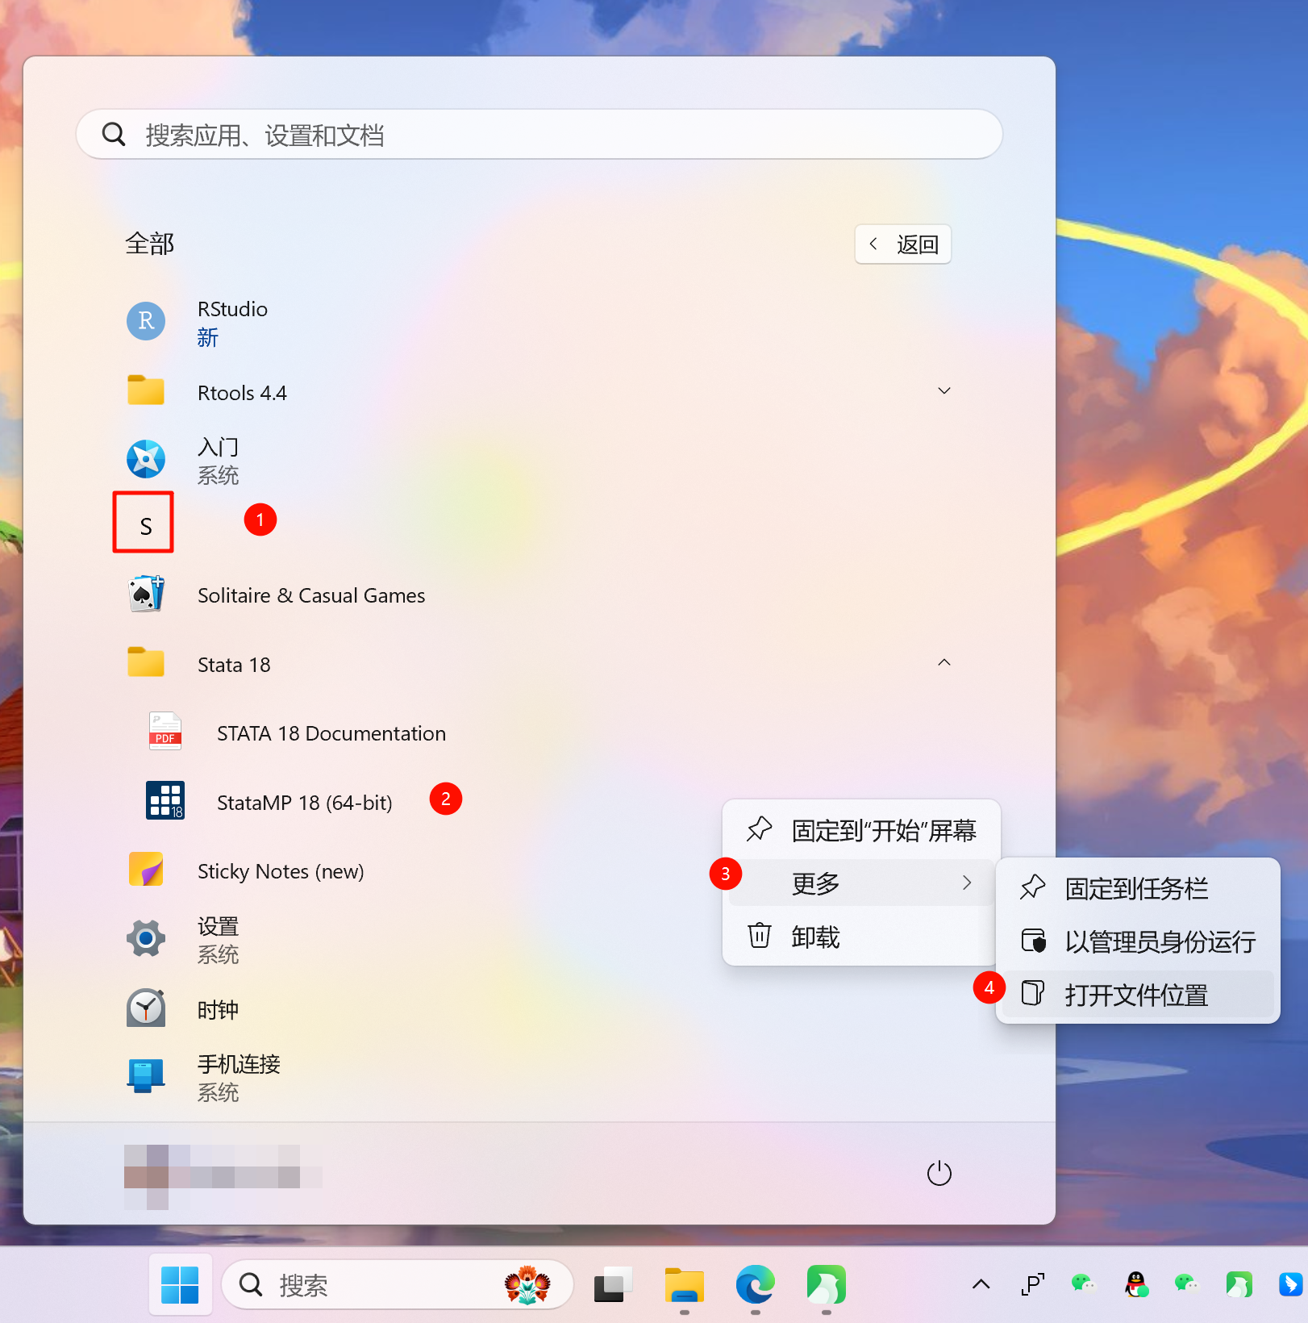This screenshot has width=1308, height=1323.
Task: Choose 更多 in context menu
Action: pos(861,883)
